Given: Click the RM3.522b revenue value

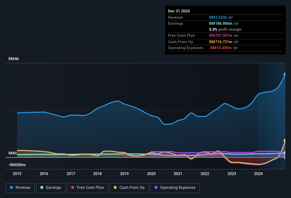Looking at the screenshot, I should tap(218, 17).
